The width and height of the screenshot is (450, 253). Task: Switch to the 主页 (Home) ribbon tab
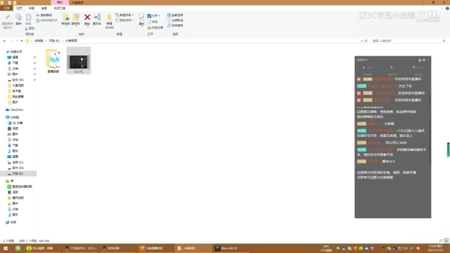19,8
